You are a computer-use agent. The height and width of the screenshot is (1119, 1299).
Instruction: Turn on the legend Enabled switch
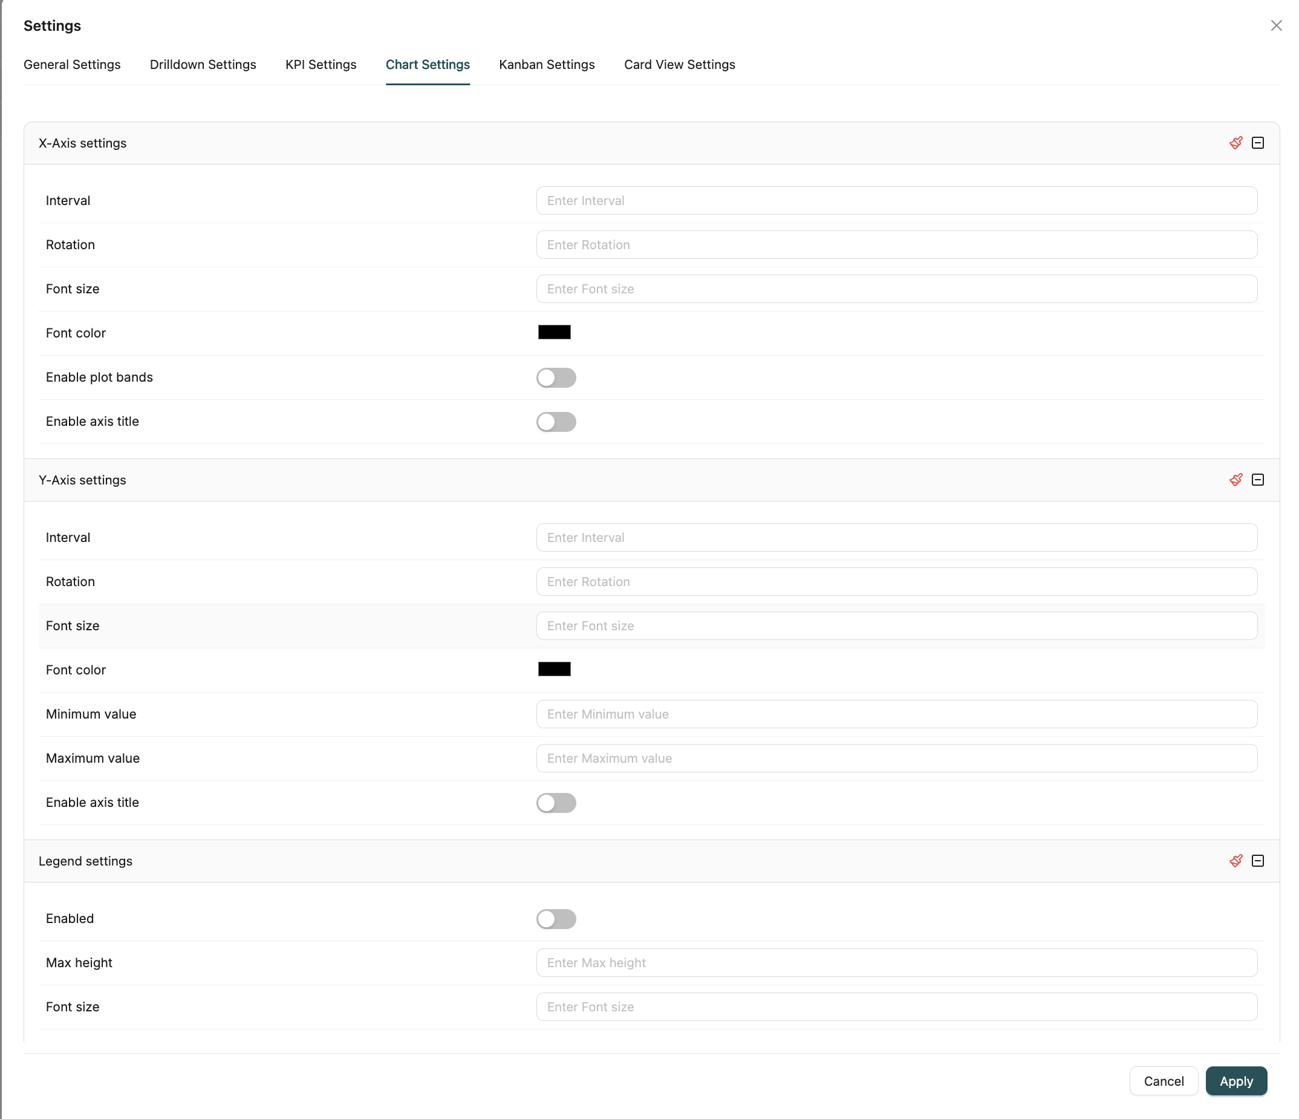tap(555, 919)
